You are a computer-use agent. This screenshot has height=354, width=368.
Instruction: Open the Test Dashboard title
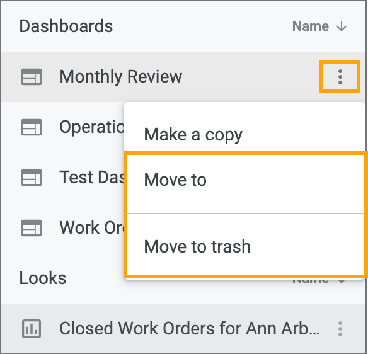(x=92, y=178)
